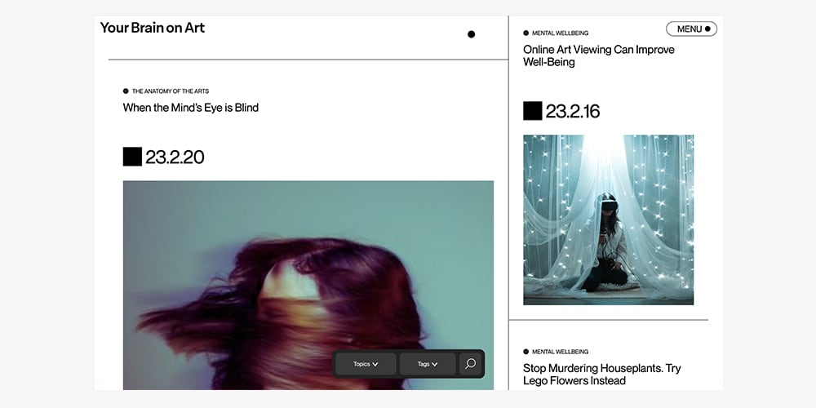The height and width of the screenshot is (408, 816).
Task: Click the dot inside the MENU button
Action: click(707, 29)
